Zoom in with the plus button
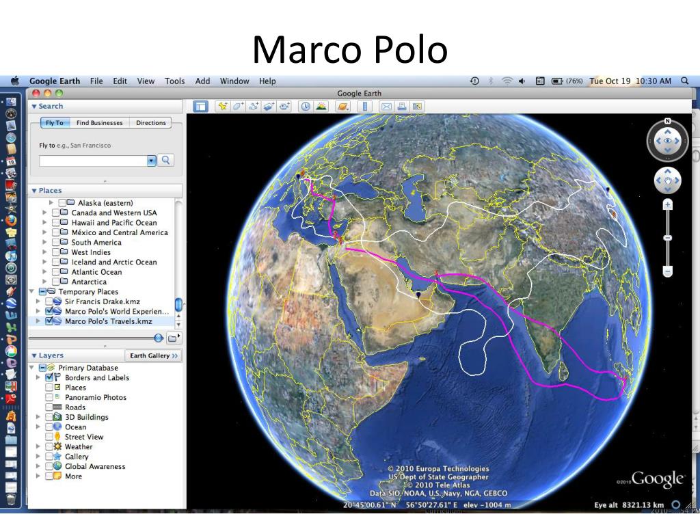 [667, 205]
